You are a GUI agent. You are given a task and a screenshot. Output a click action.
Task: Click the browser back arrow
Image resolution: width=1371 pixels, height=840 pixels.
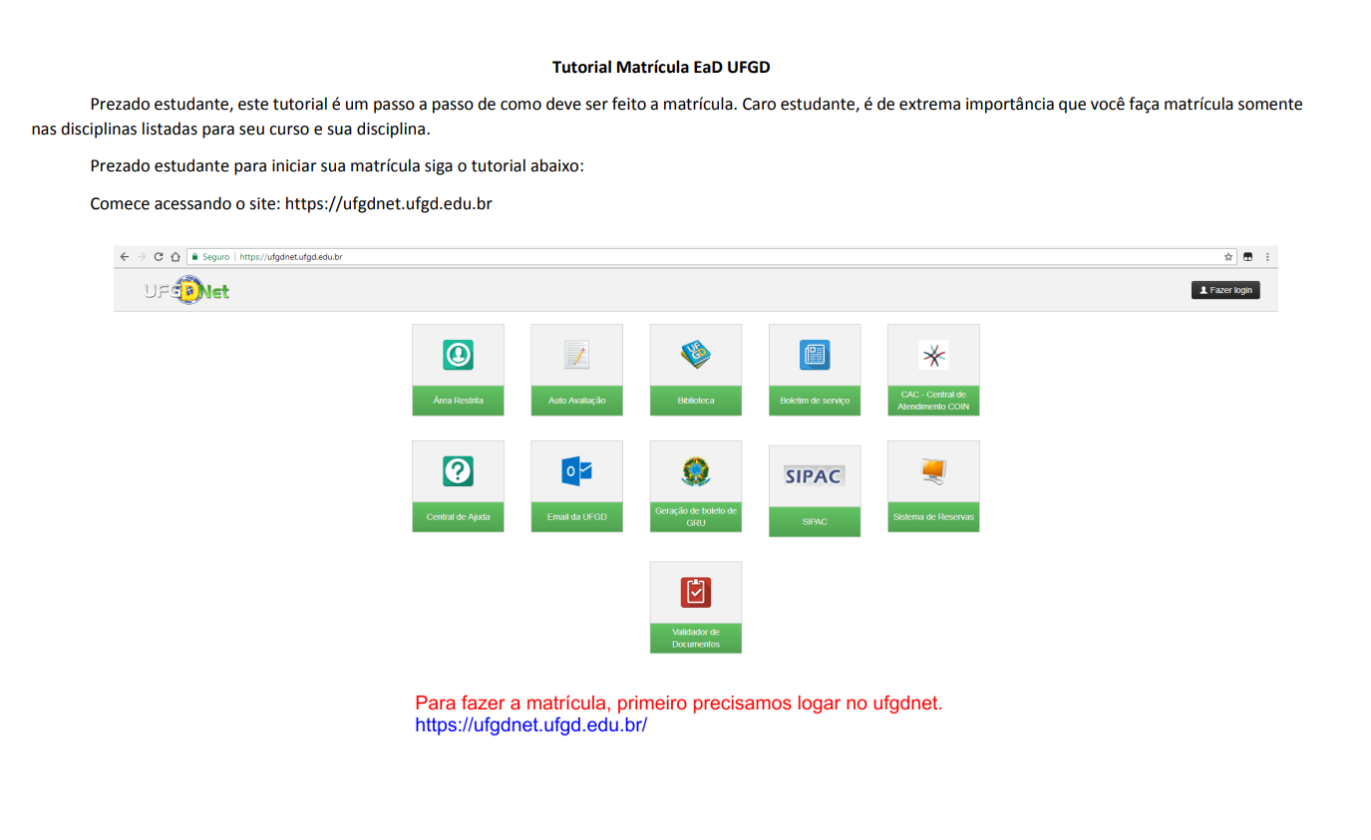coord(124,257)
